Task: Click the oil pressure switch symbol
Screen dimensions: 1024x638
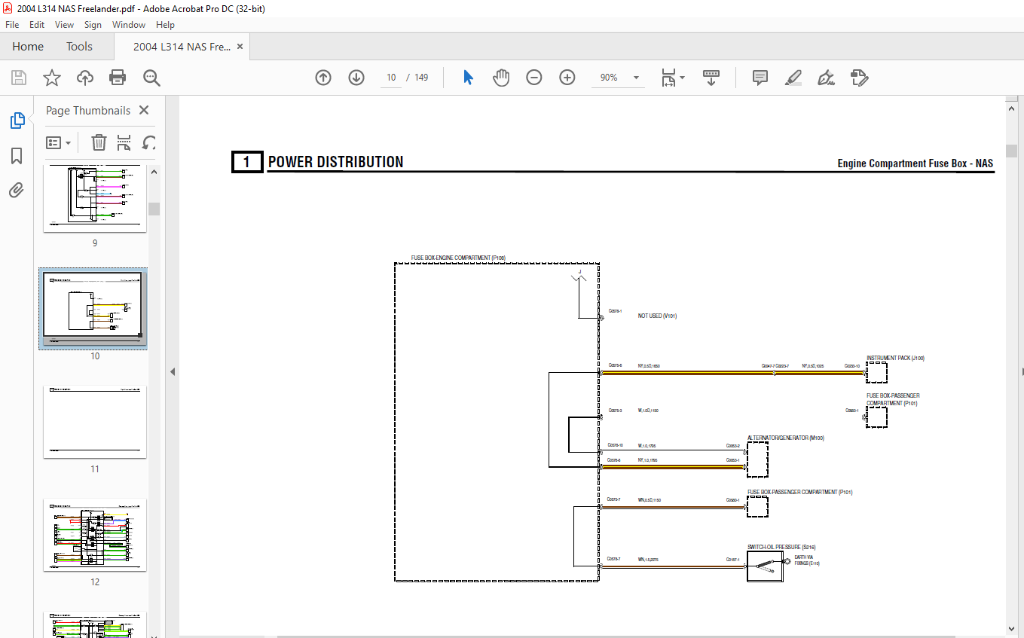Action: (x=765, y=566)
